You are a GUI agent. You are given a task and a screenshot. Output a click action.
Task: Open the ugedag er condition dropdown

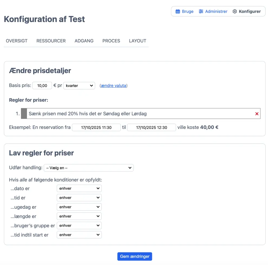[x=79, y=207]
